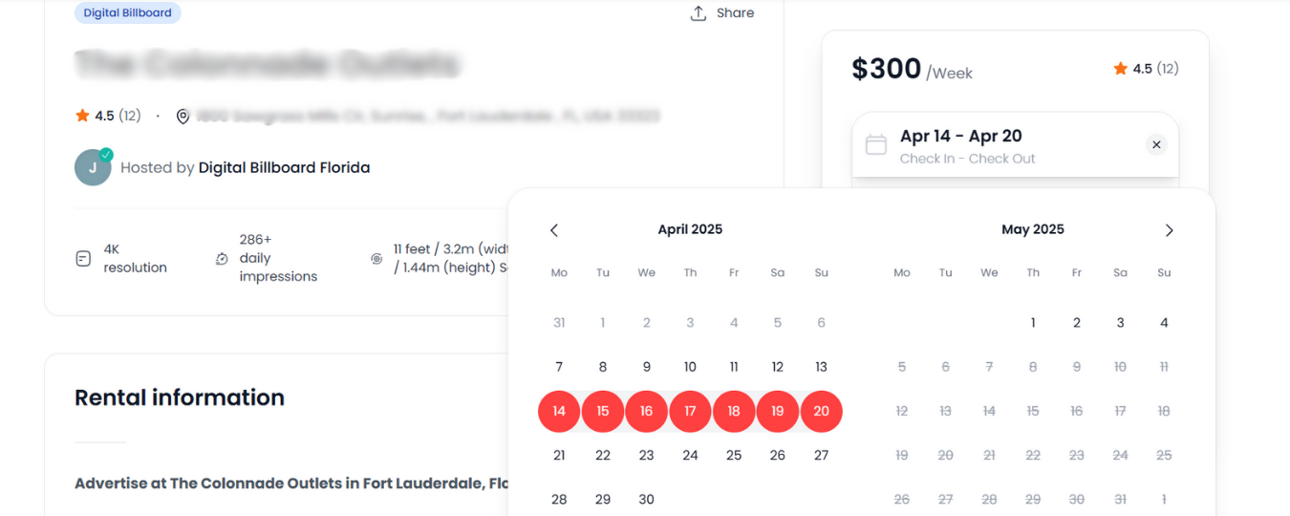Open the Apr 14 - Apr 20 date field
The image size is (1290, 516).
click(x=1015, y=145)
